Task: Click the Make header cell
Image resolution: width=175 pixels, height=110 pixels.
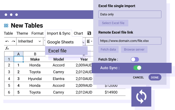Action: pos(35,59)
